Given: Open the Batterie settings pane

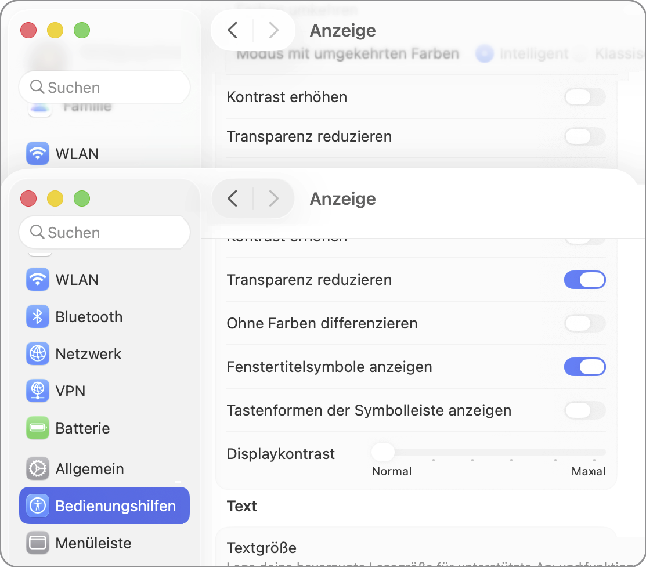Looking at the screenshot, I should [x=82, y=428].
